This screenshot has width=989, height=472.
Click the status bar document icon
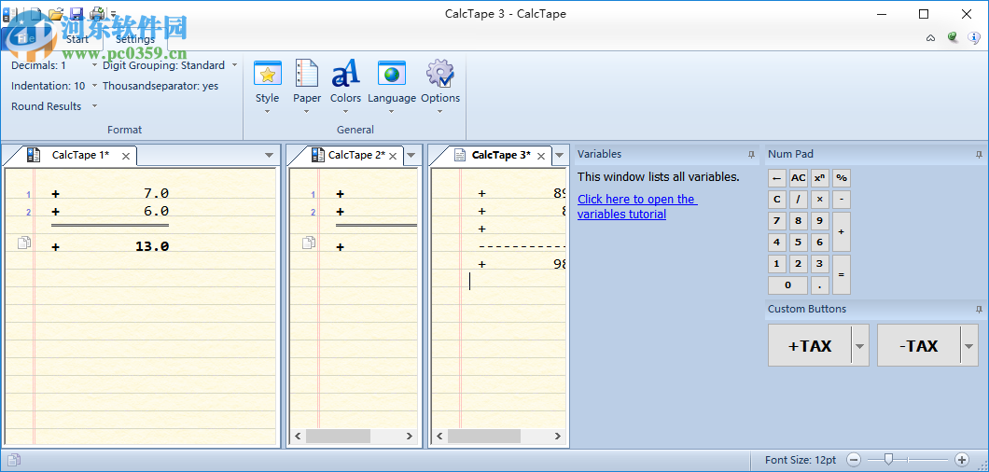tap(14, 460)
